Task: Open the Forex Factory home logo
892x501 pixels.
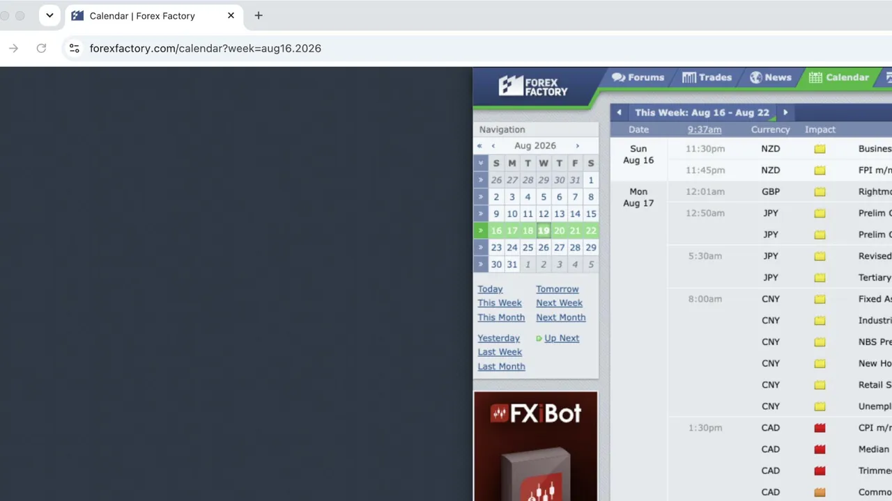Action: point(533,86)
